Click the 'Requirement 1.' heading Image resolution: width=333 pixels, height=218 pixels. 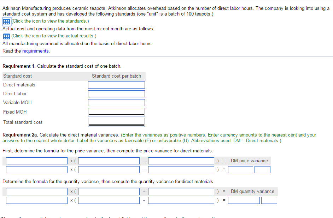[19, 66]
